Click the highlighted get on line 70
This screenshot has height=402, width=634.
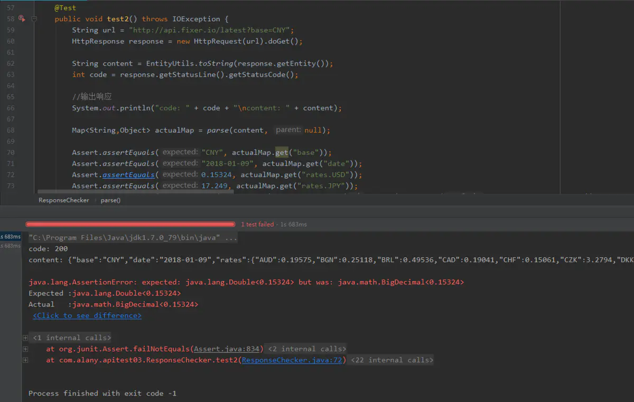tap(282, 152)
